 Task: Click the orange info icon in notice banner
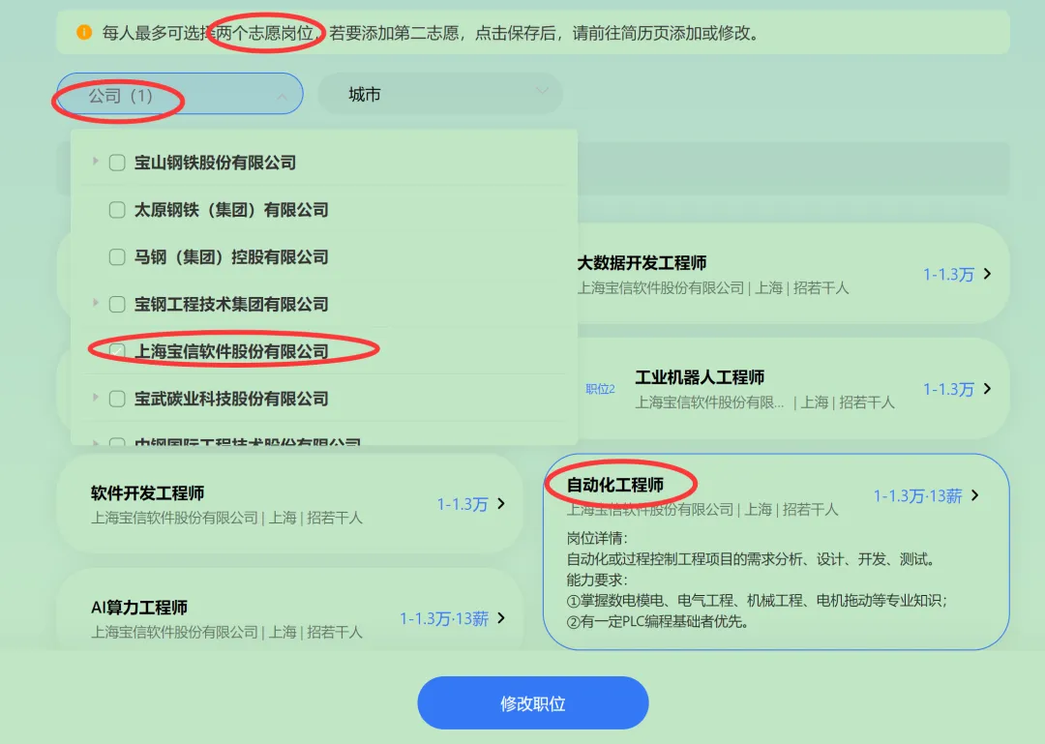coord(84,32)
